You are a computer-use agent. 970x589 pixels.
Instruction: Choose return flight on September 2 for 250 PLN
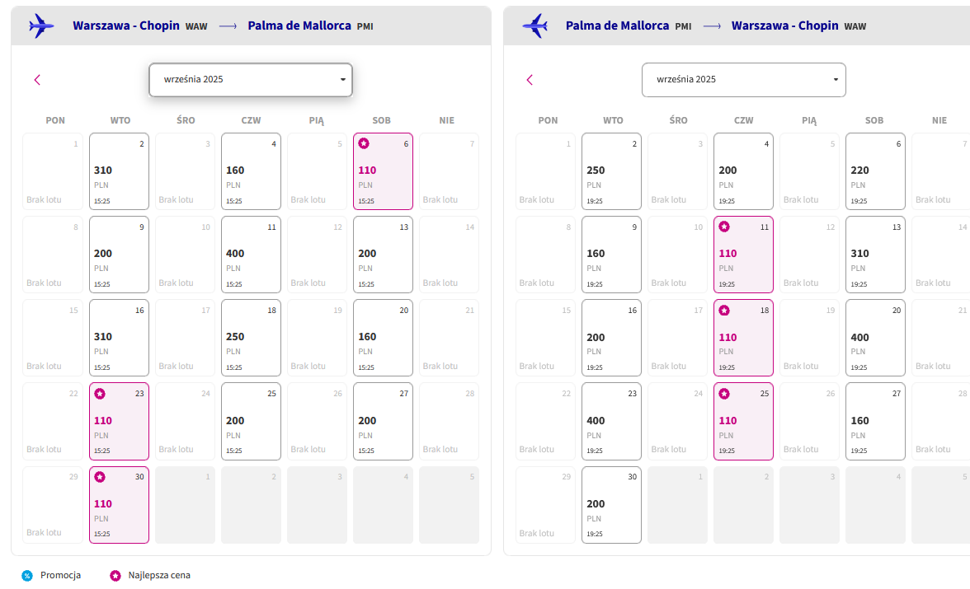[611, 171]
